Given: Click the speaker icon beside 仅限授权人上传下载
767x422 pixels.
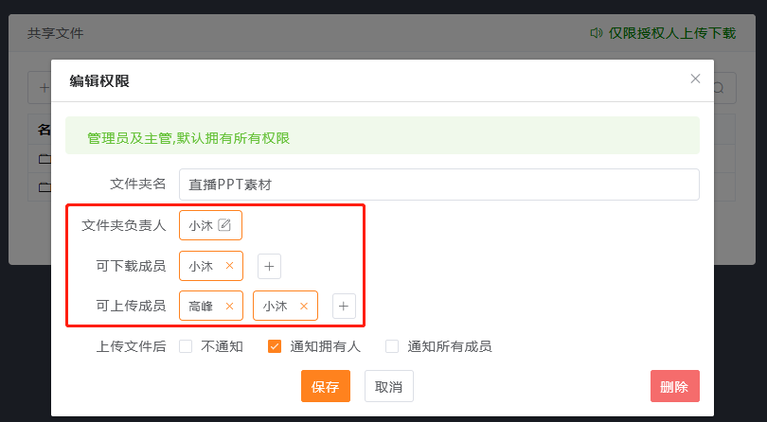Looking at the screenshot, I should (x=597, y=33).
